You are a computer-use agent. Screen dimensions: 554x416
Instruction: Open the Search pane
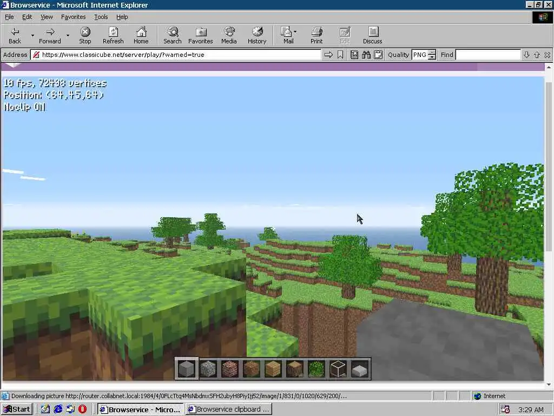coord(173,35)
